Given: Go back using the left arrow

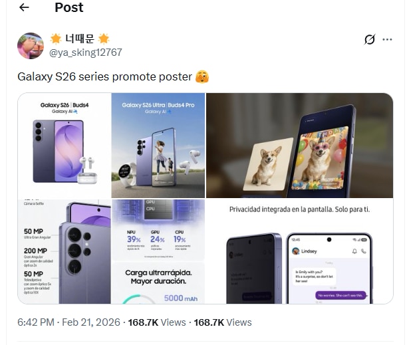Looking at the screenshot, I should click(25, 8).
